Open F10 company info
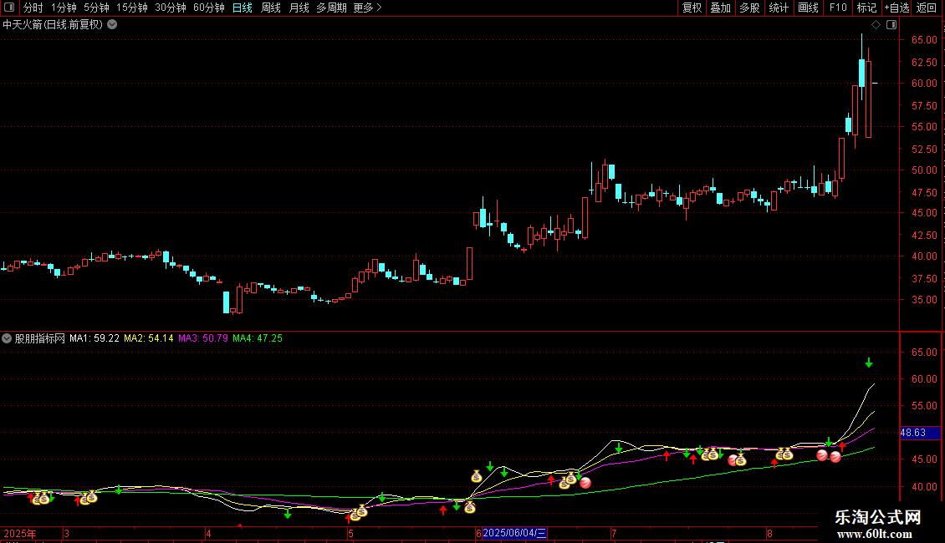This screenshot has width=945, height=543. coord(838,8)
